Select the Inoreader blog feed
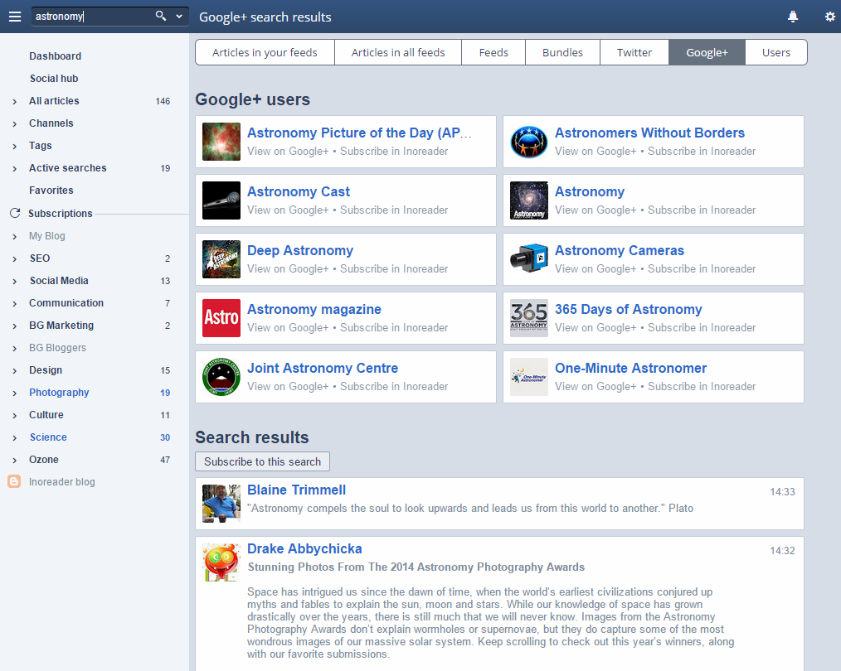Viewport: 841px width, 671px height. 62,482
